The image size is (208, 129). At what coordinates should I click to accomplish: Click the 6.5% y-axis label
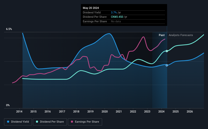pos(9,29)
